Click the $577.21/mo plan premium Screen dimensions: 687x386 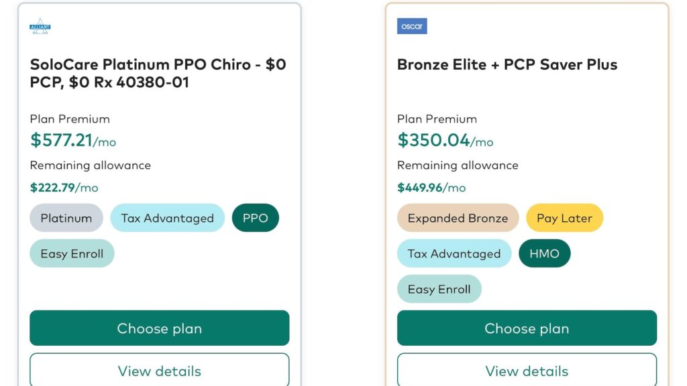tap(72, 141)
